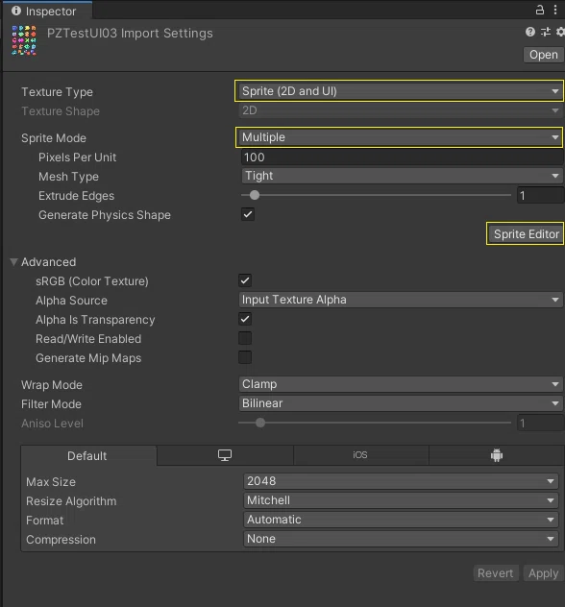Image resolution: width=565 pixels, height=607 pixels.
Task: Click the Alpha Source label
Action: pos(71,301)
